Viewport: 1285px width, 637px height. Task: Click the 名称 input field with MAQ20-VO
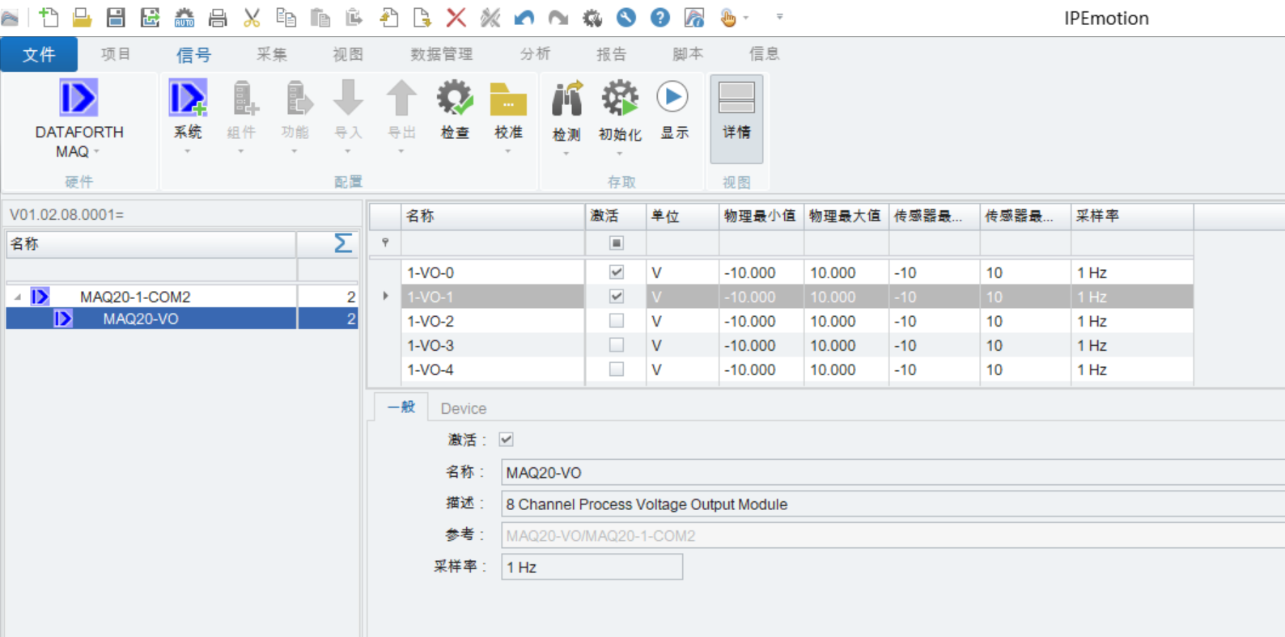893,472
